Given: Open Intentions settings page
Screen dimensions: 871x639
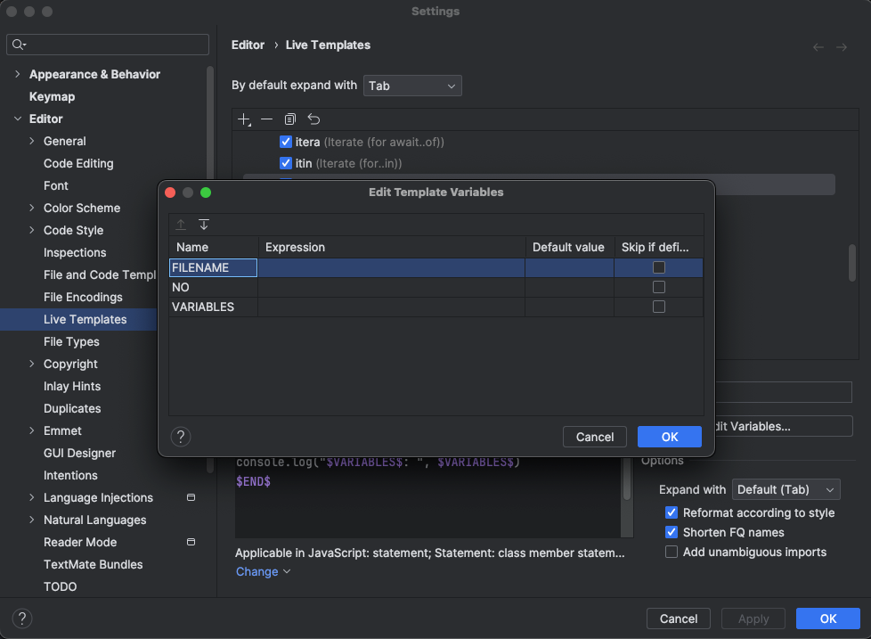Looking at the screenshot, I should click(70, 475).
